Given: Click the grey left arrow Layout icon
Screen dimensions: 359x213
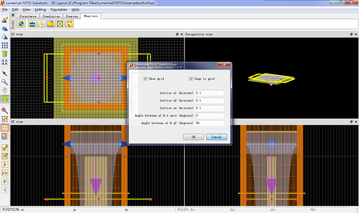Looking at the screenshot, I should point(5,190).
